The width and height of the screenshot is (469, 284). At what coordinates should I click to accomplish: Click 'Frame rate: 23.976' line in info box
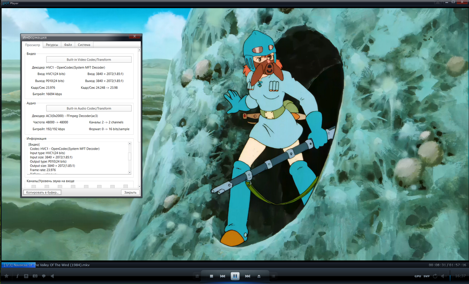[x=43, y=170]
